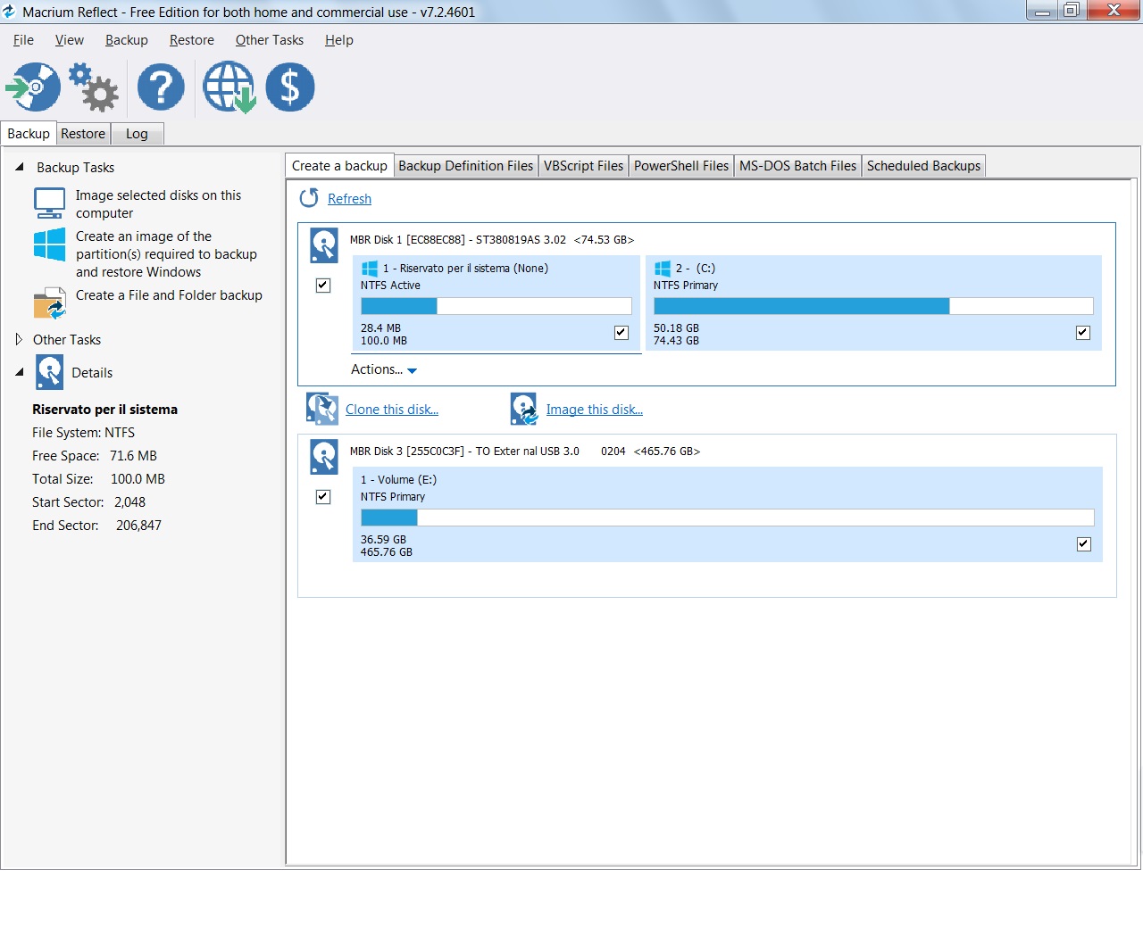This screenshot has width=1143, height=928.
Task: Click the Refresh circular arrow icon
Action: pyautogui.click(x=309, y=198)
